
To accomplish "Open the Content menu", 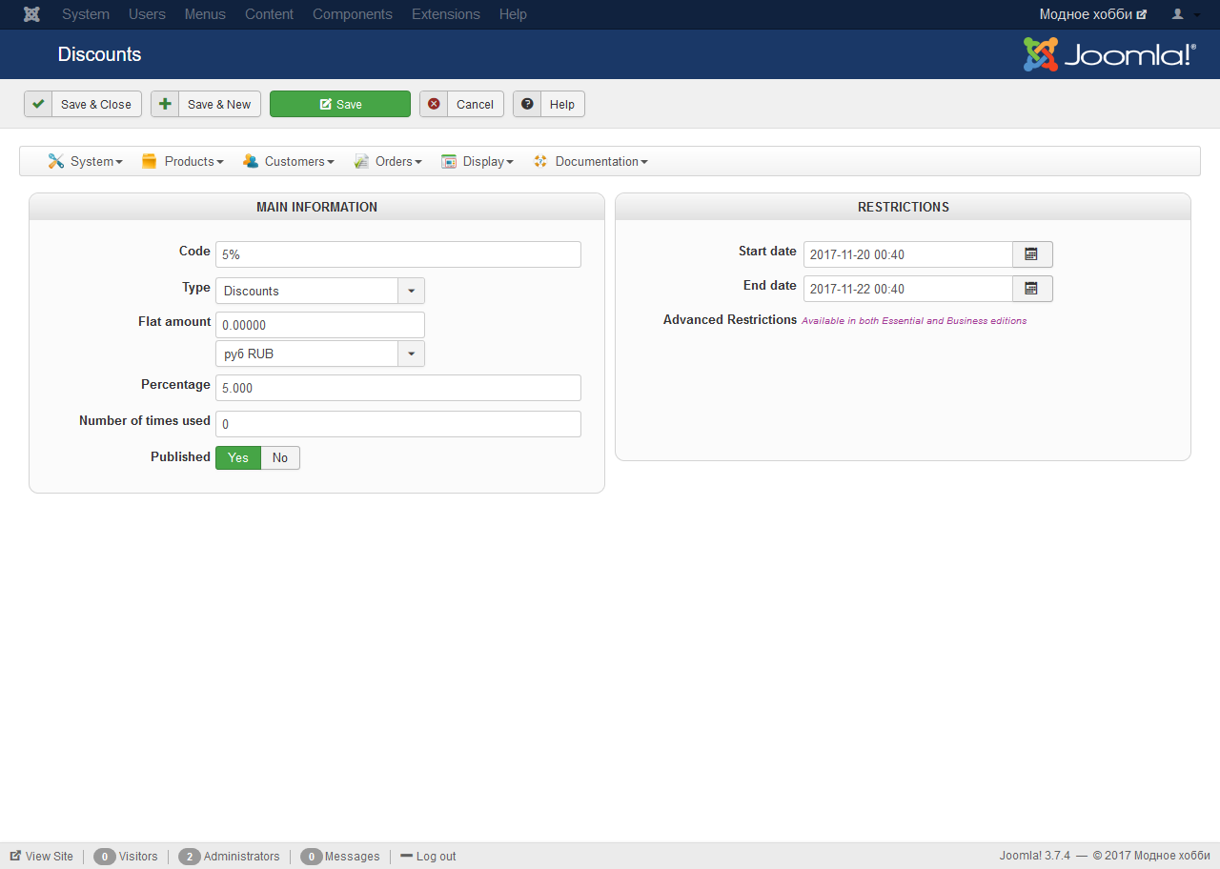I will [x=269, y=14].
